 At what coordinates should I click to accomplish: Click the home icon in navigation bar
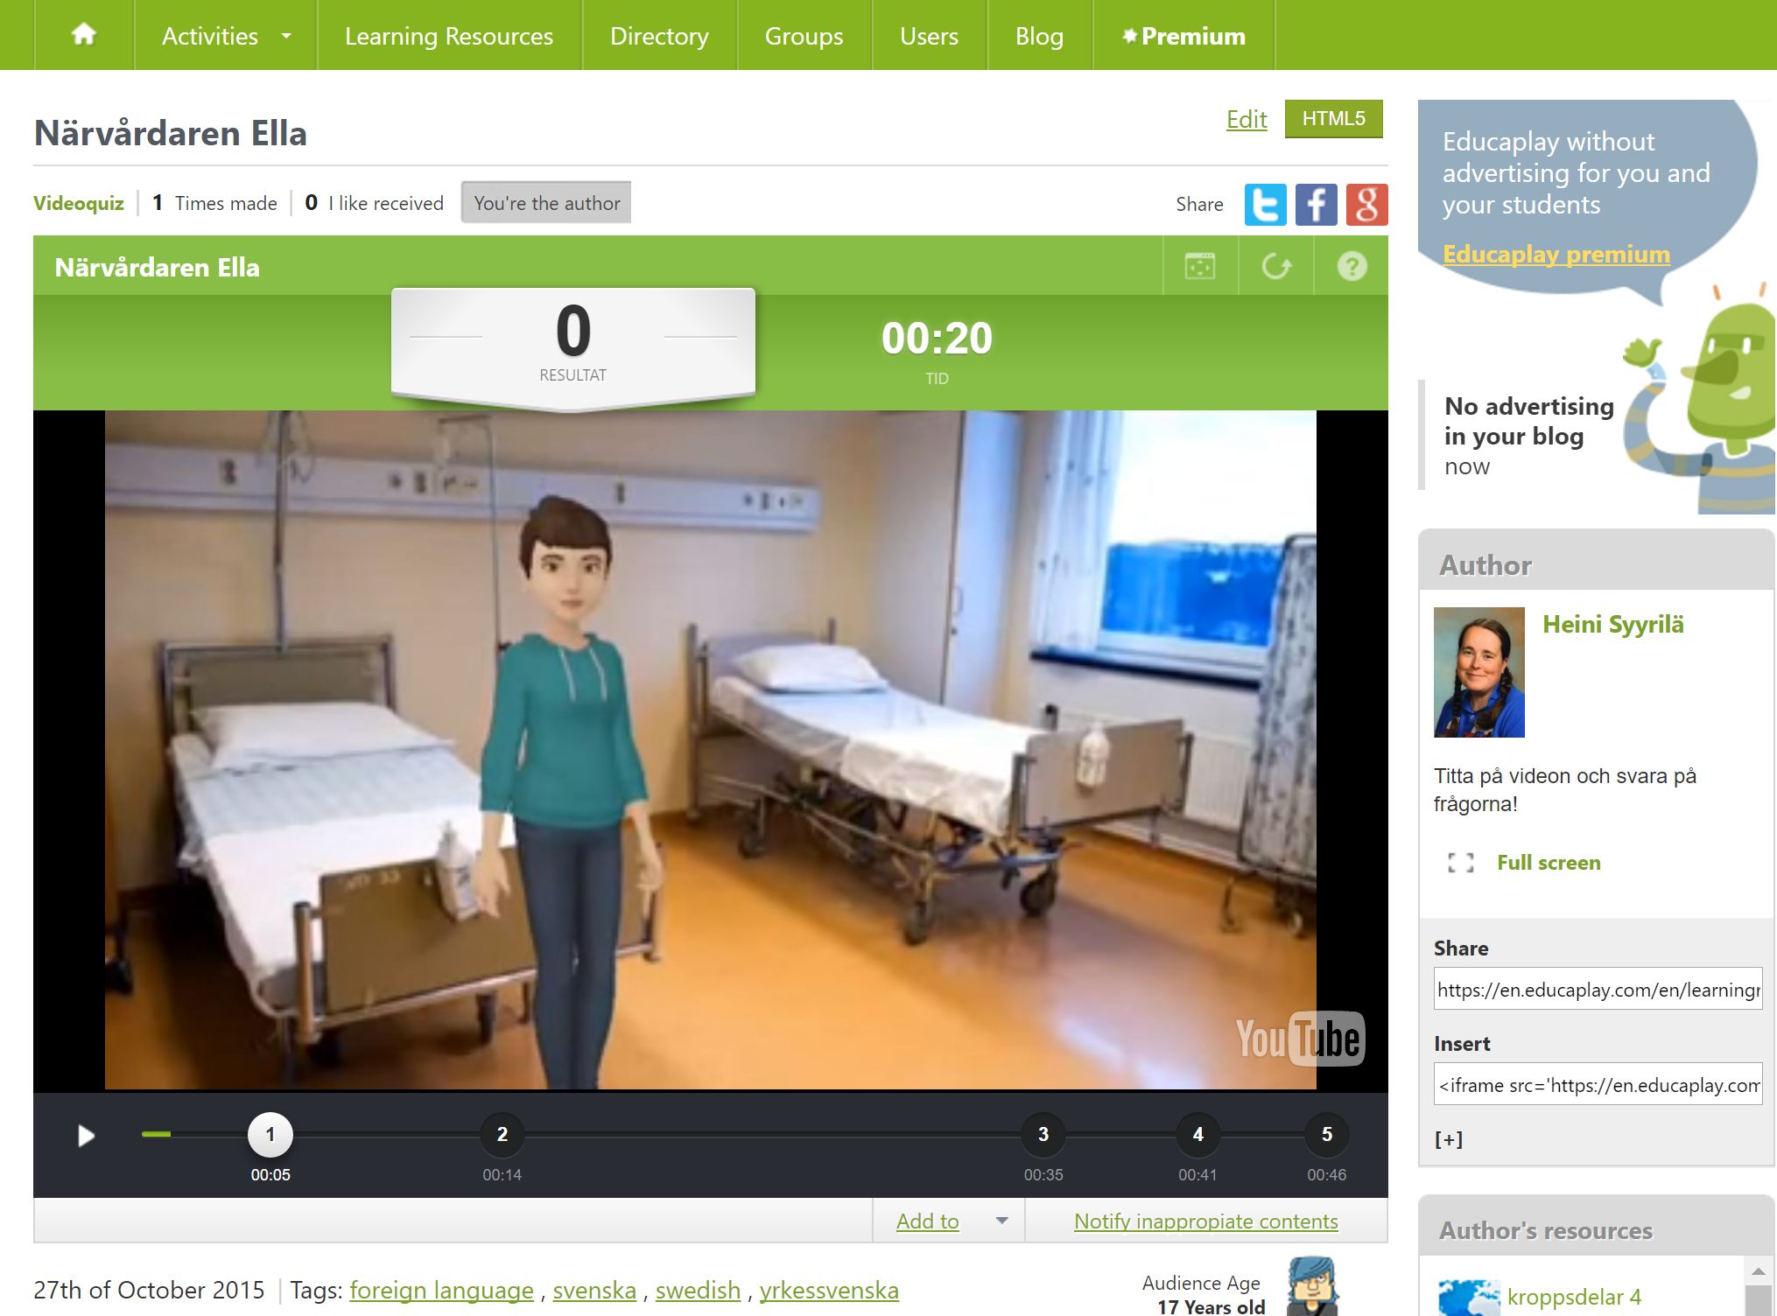click(x=84, y=35)
